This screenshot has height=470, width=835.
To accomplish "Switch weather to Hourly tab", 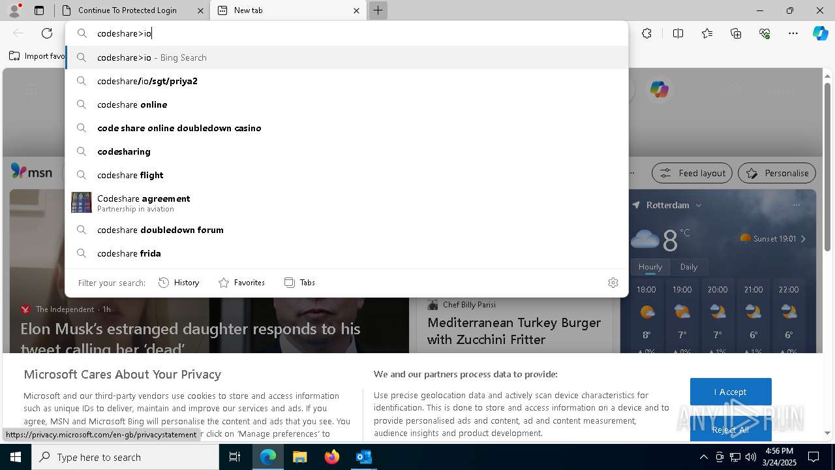I will 650,267.
